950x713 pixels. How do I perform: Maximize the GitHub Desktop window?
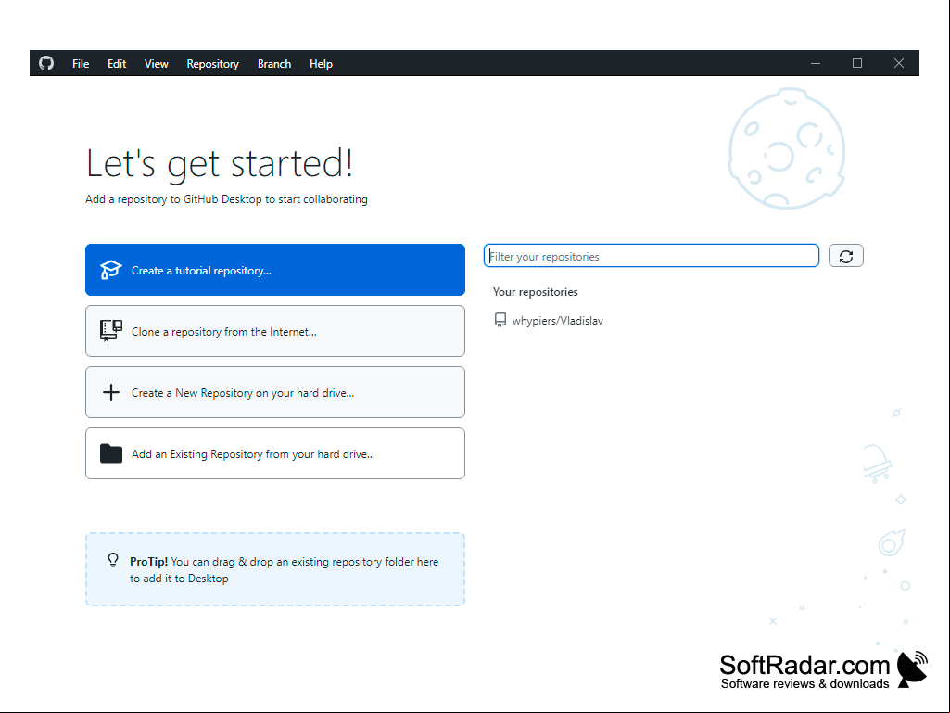coord(857,63)
